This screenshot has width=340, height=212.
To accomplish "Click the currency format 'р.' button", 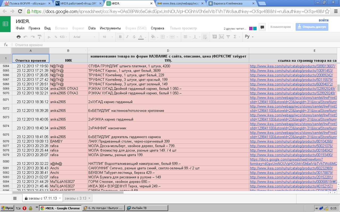I will (49, 37).
